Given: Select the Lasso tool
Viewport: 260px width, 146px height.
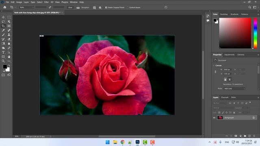Looking at the screenshot, I should 3,21.
